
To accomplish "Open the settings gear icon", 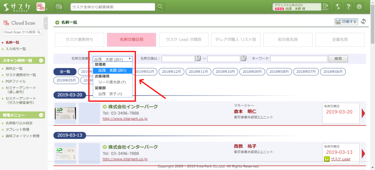I will click(359, 7).
